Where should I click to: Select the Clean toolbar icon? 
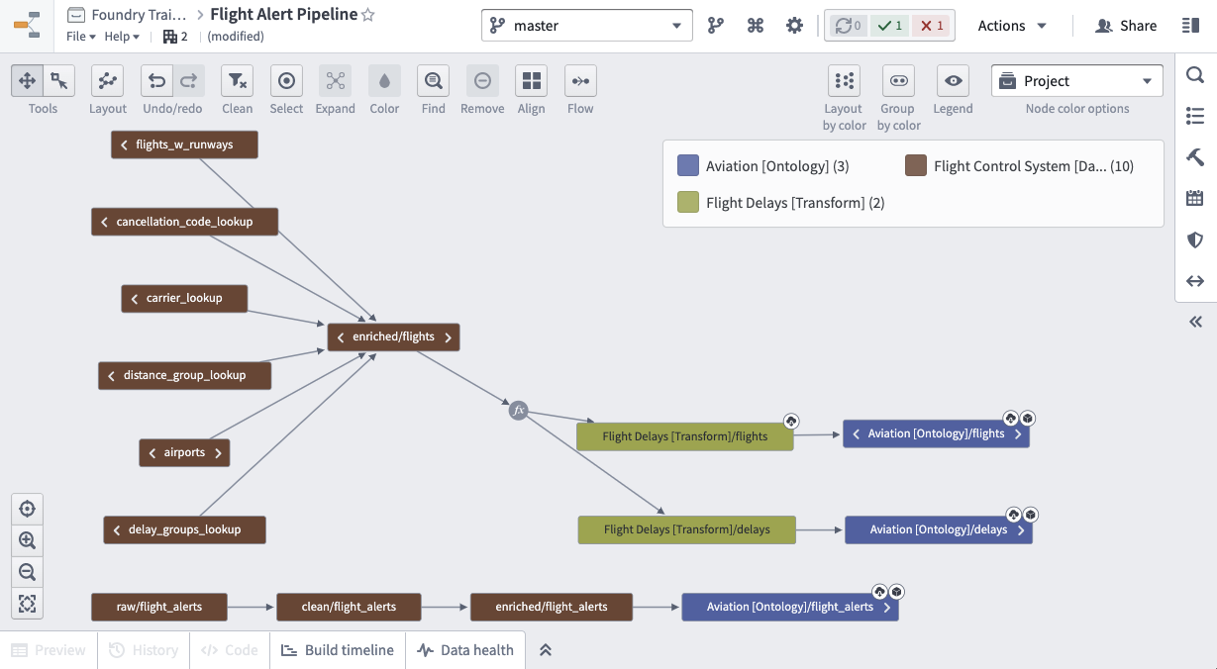237,81
